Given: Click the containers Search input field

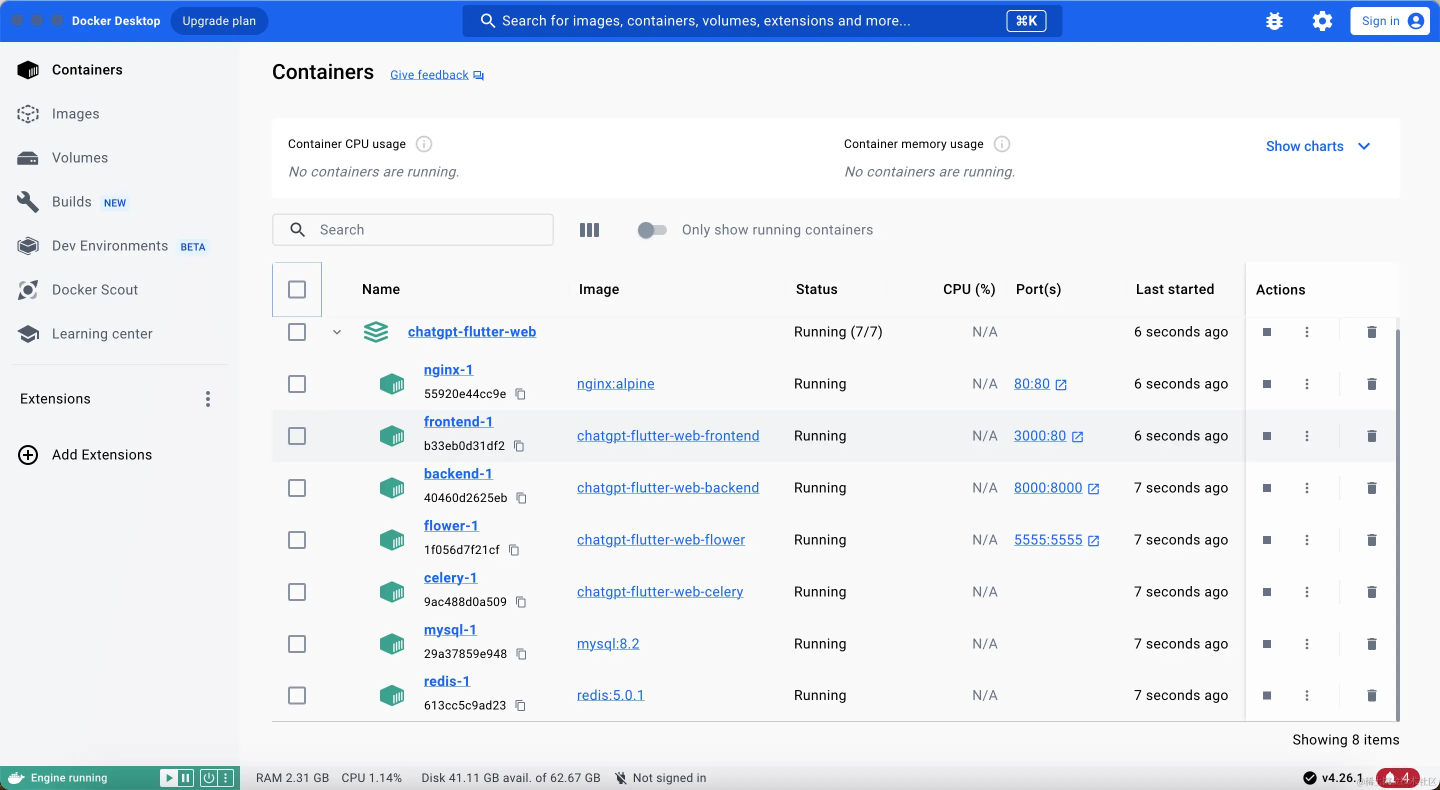Looking at the screenshot, I should coord(412,230).
